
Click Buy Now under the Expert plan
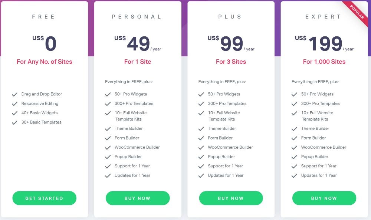coord(324,198)
